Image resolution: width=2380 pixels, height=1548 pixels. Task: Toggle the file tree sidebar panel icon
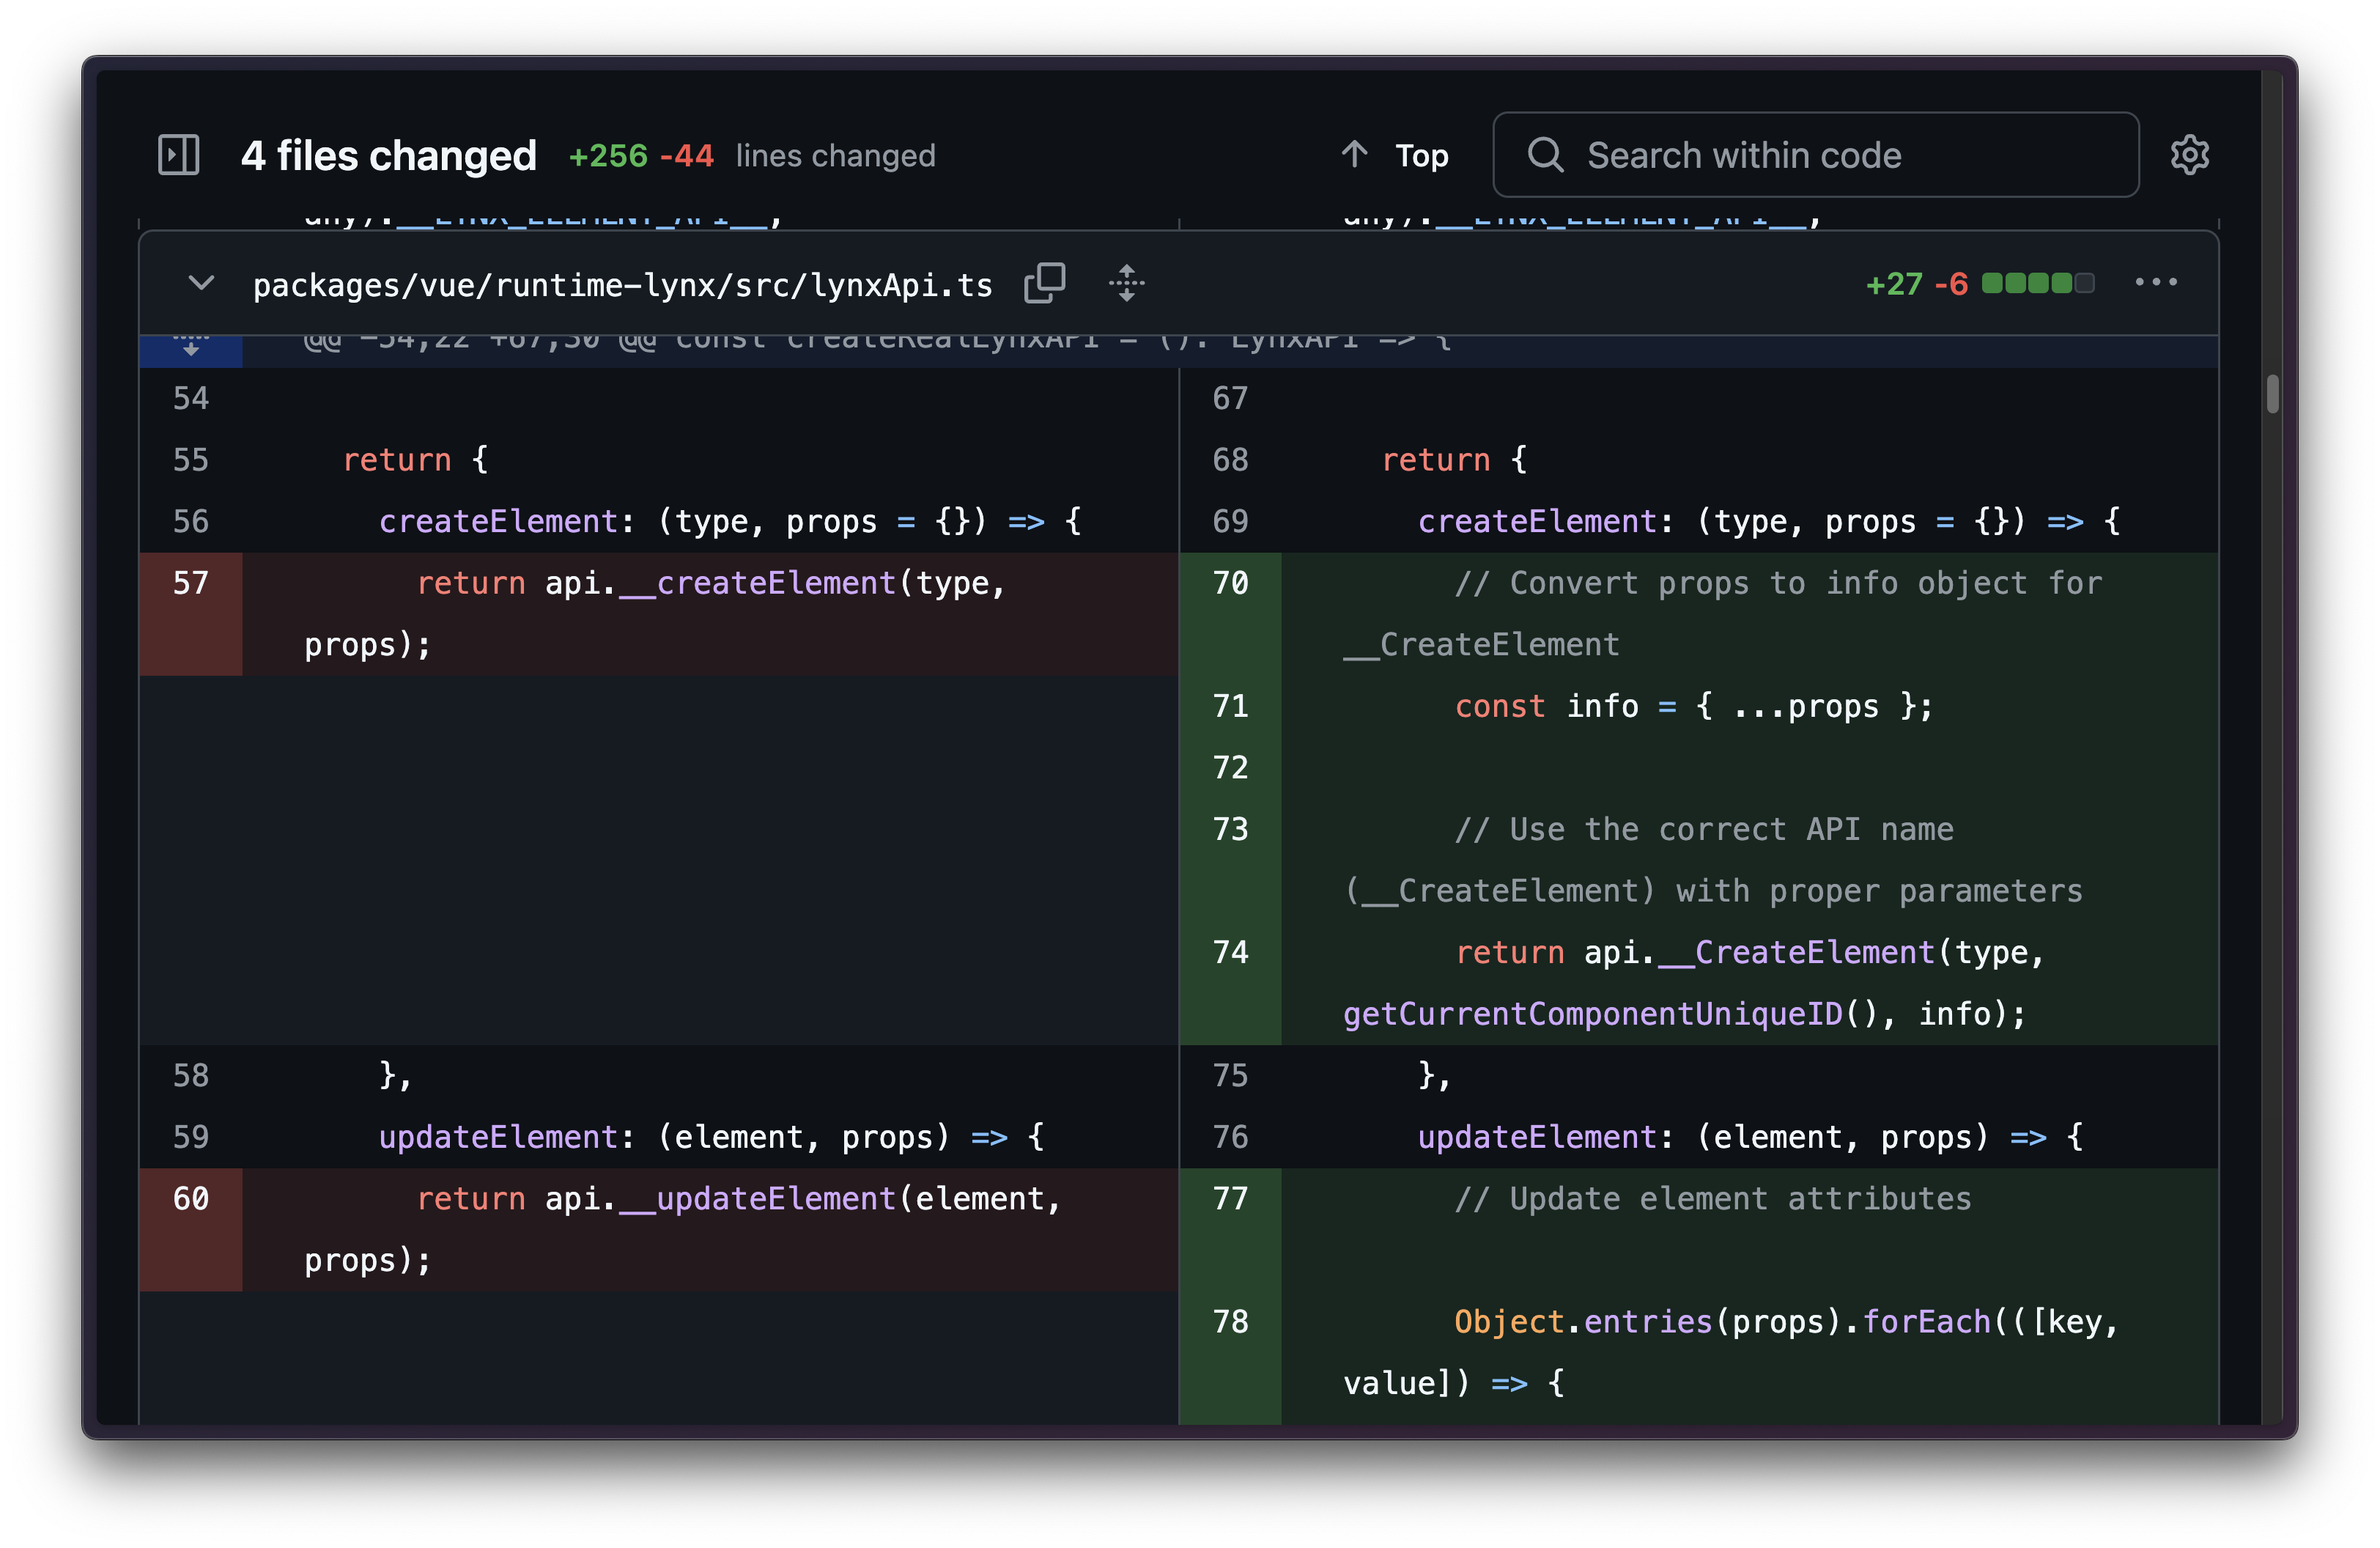point(179,155)
